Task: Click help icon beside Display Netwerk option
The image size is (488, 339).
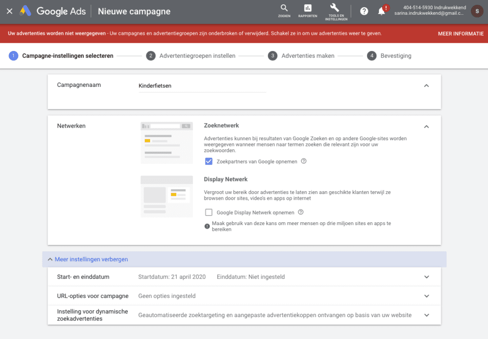Action: pyautogui.click(x=301, y=212)
